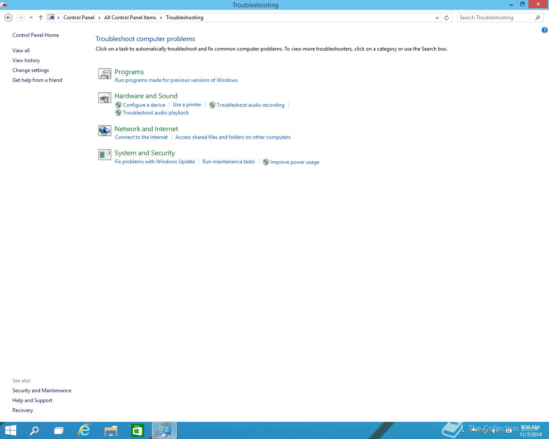Click the Network and Internet category icon
549x439 pixels.
[105, 131]
